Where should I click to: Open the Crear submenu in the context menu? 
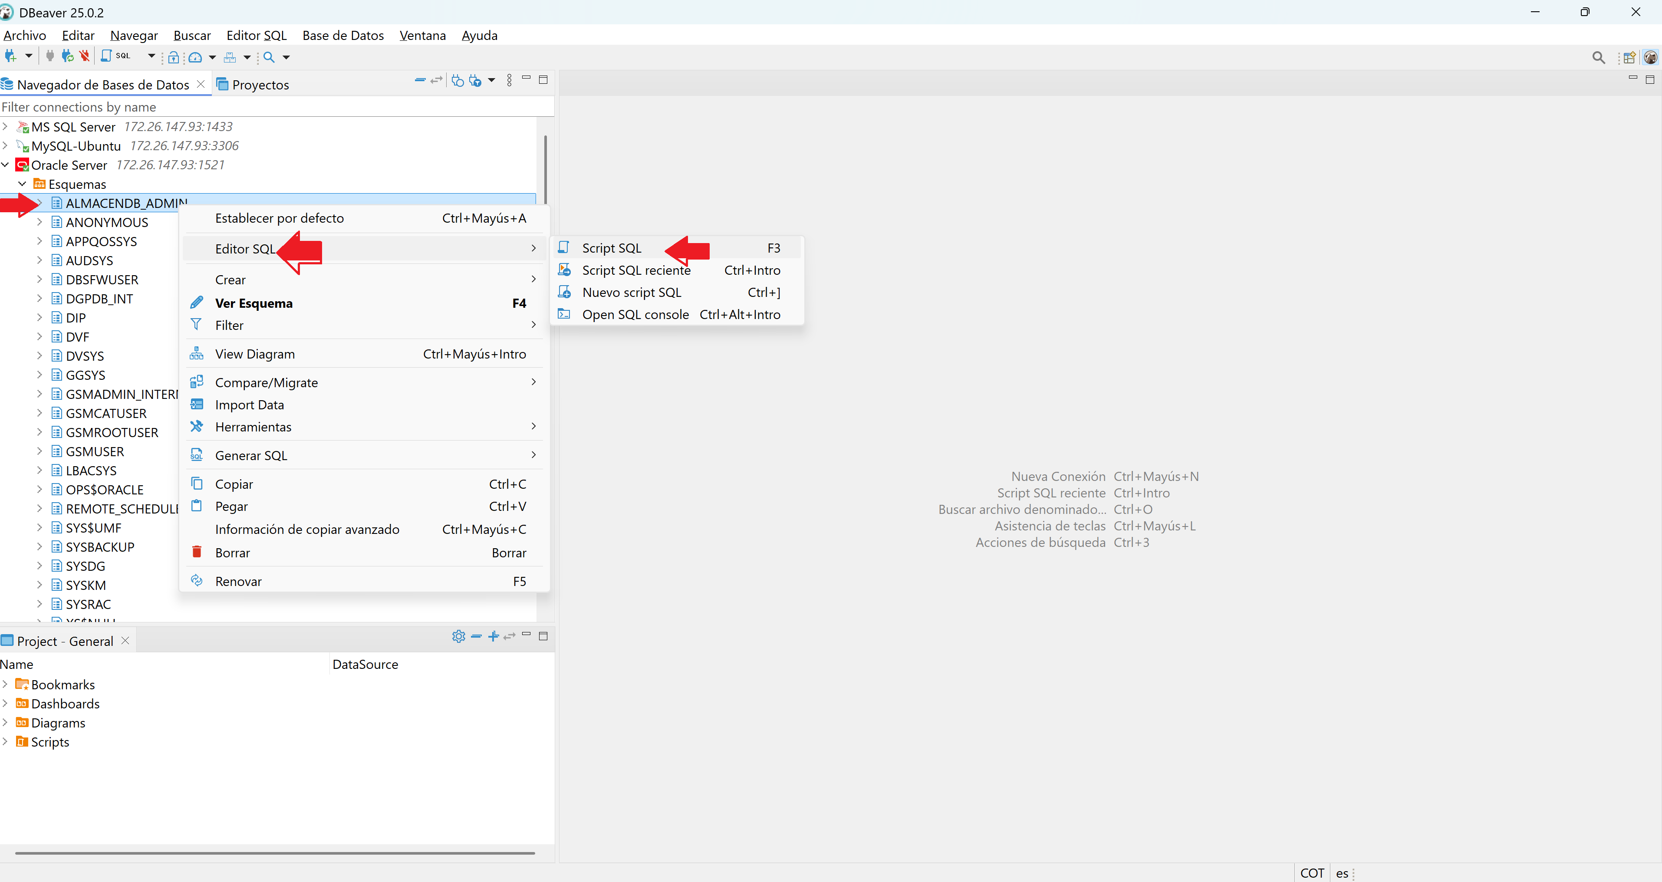pyautogui.click(x=365, y=280)
